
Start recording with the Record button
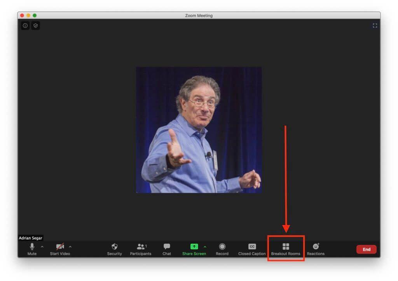(222, 249)
